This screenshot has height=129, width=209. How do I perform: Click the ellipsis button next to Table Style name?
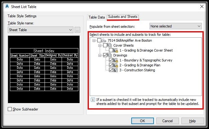(x=77, y=30)
